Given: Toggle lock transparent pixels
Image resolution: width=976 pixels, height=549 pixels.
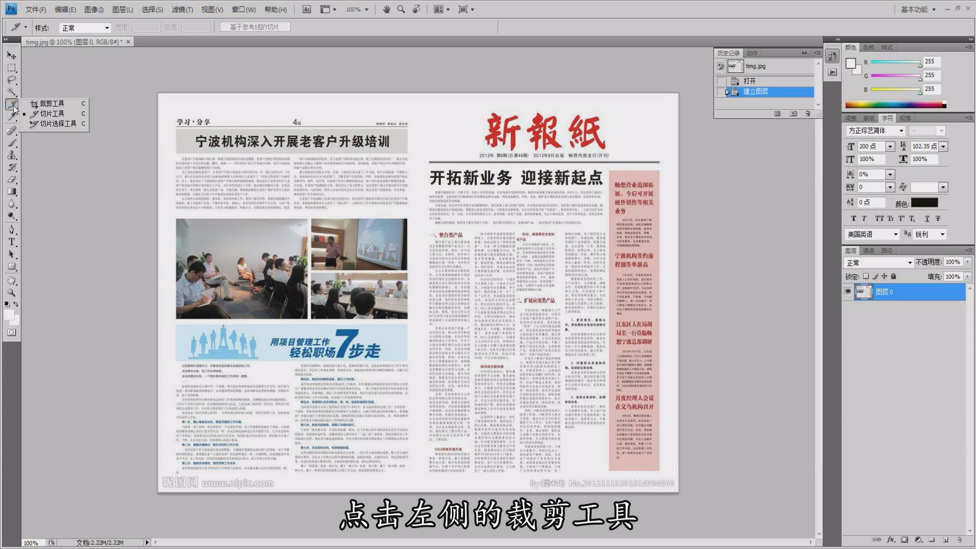Looking at the screenshot, I should tap(866, 276).
